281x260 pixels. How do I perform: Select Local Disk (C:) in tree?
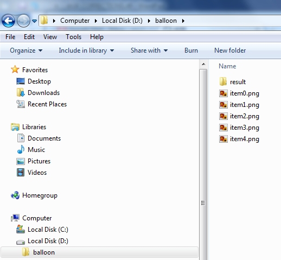pos(48,230)
